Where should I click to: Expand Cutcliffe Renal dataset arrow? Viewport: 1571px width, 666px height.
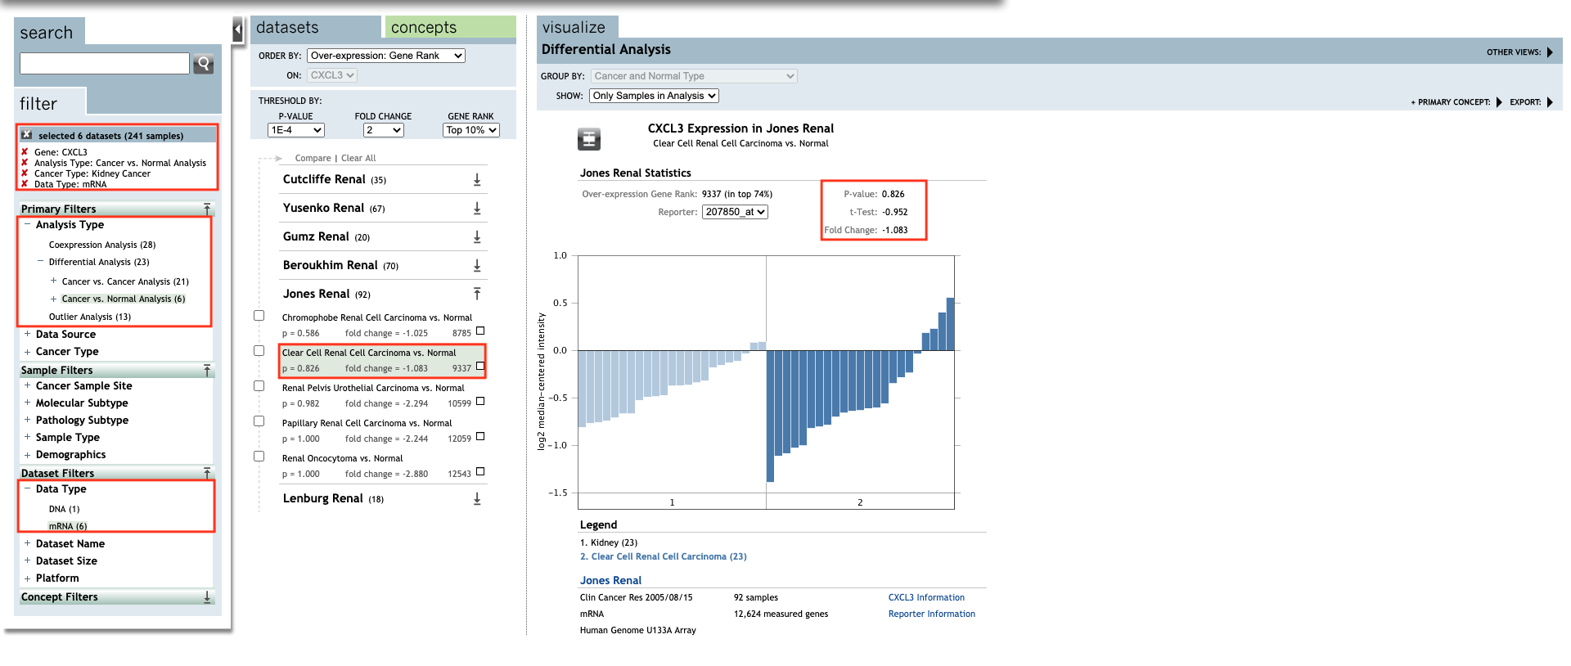(477, 179)
